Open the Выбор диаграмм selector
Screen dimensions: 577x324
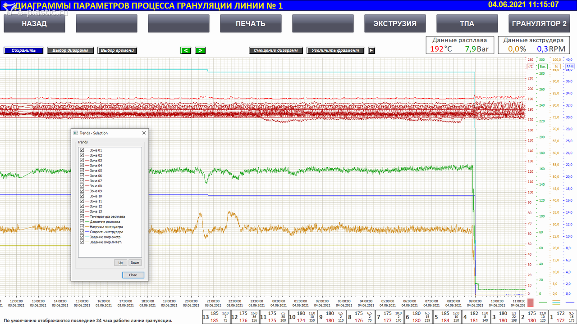[70, 50]
